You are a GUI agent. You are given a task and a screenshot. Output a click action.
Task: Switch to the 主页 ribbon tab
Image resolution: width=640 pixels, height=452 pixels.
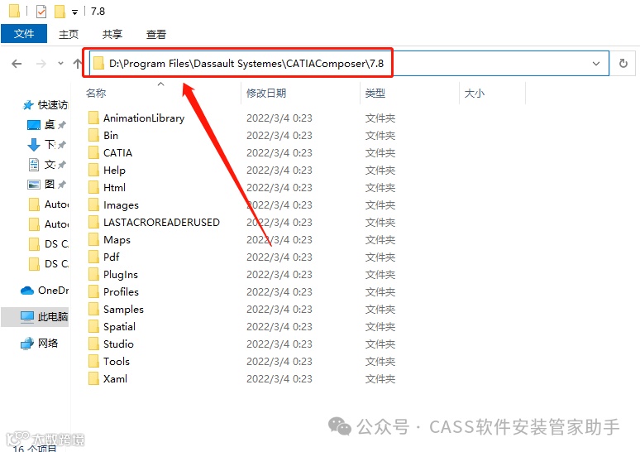(x=68, y=34)
